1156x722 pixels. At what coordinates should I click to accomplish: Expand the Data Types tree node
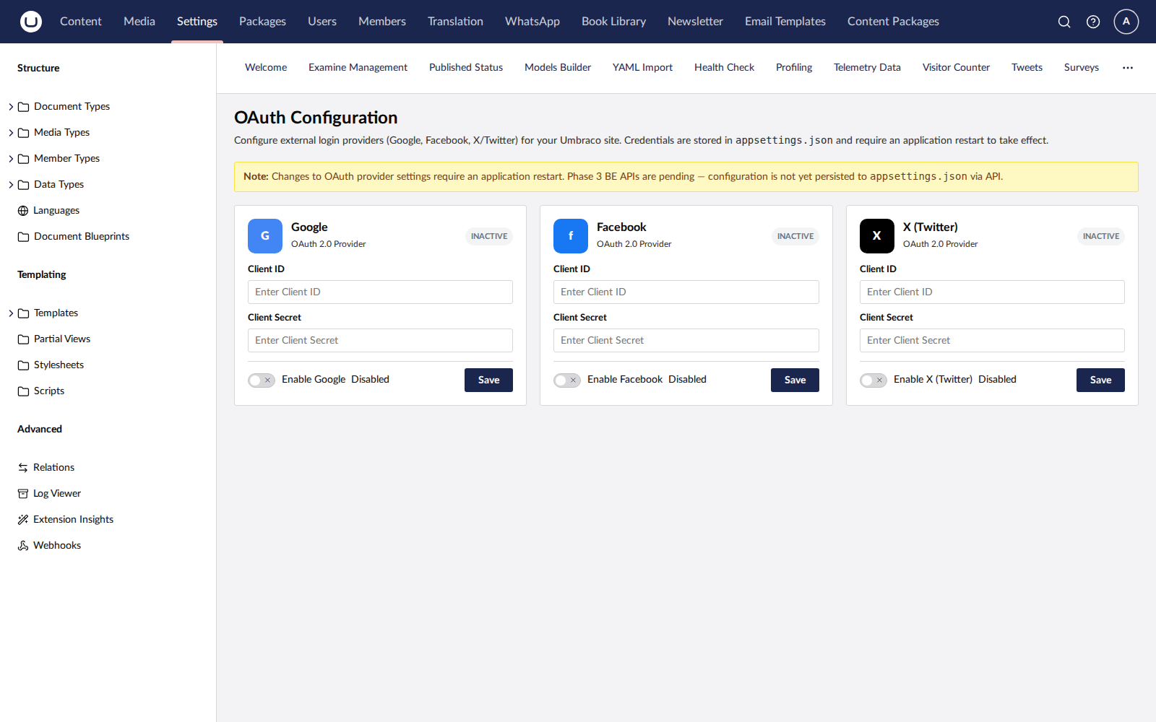click(11, 185)
